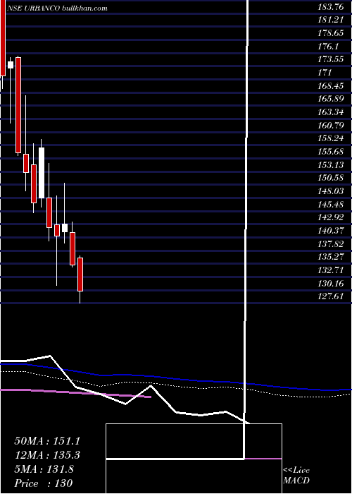Viewport: 352px width, 494px height.
Task: Click the 171 price axis label
Action: click(x=325, y=73)
